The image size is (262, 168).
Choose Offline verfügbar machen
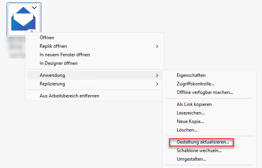point(205,92)
